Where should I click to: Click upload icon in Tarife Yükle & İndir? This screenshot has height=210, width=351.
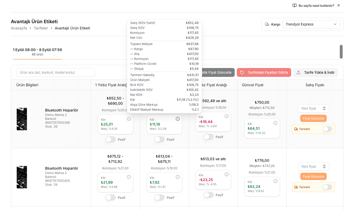tap(298, 72)
